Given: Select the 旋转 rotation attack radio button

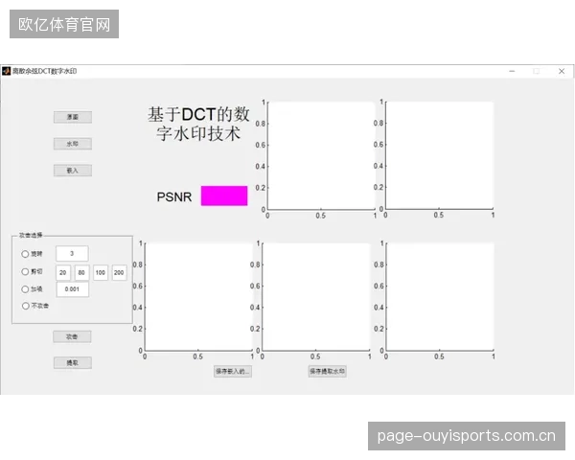Looking at the screenshot, I should [x=25, y=254].
